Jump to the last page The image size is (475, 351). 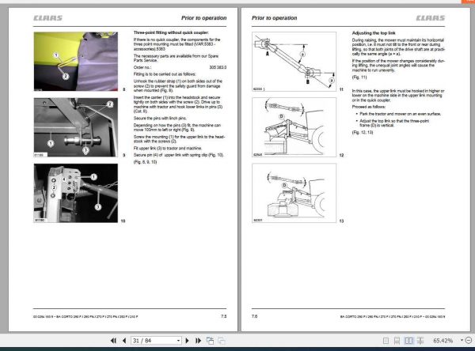point(198,341)
